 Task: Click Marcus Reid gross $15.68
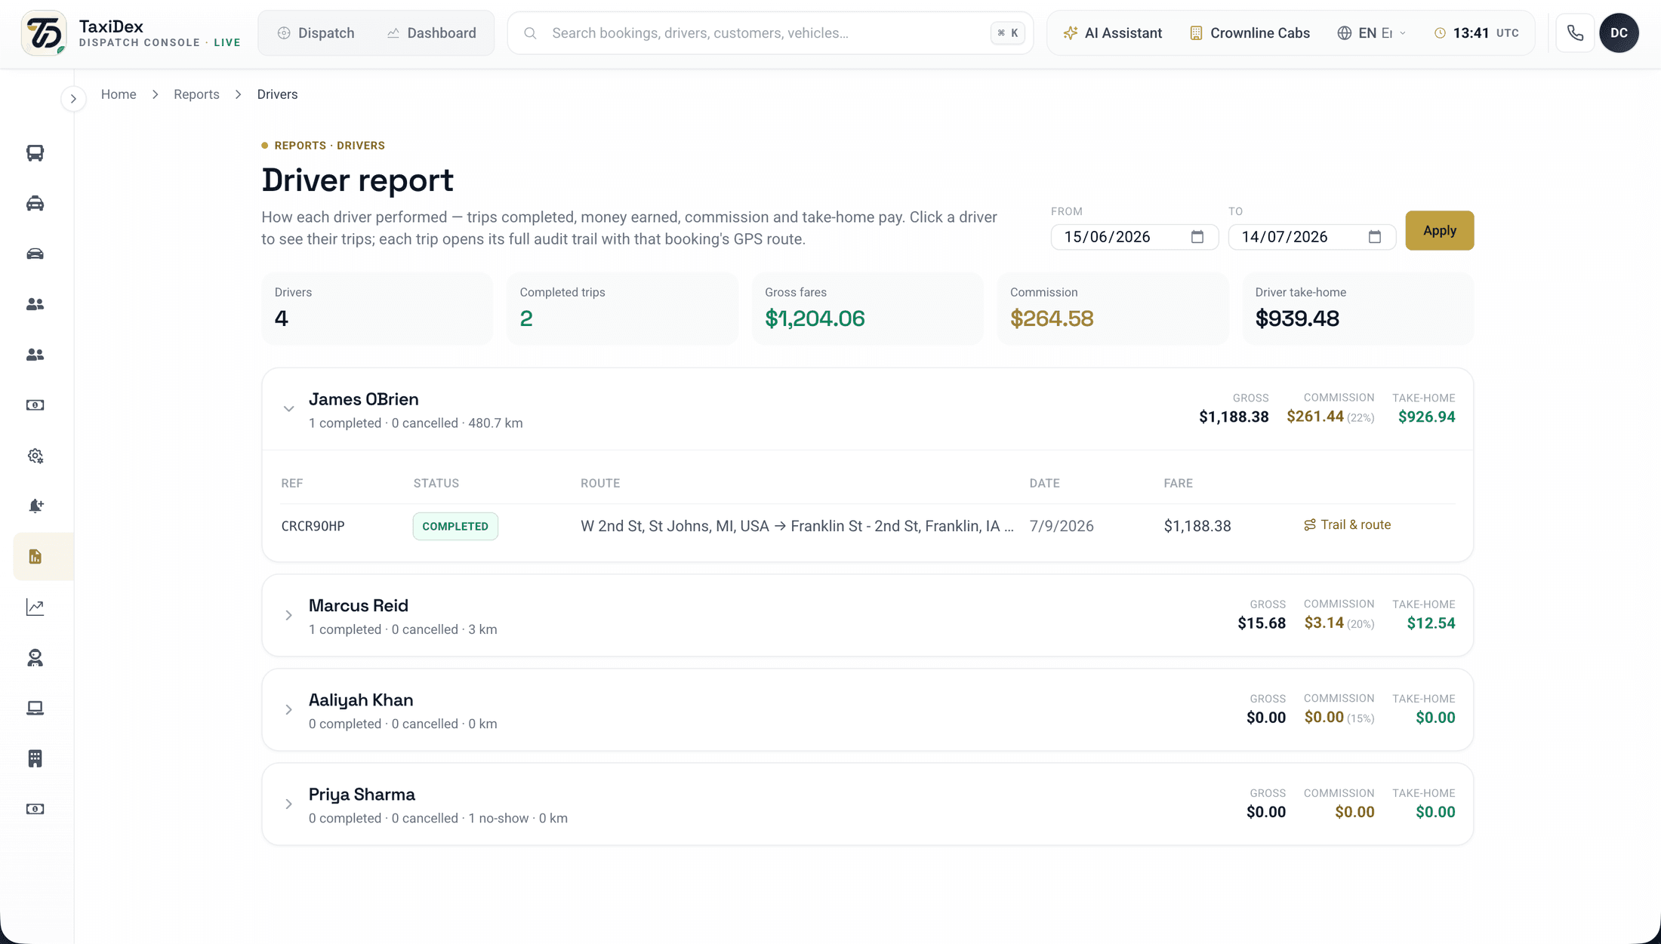[1262, 623]
